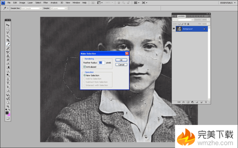Click Cancel in Make Selection dialog
This screenshot has width=238, height=148.
pos(121,64)
